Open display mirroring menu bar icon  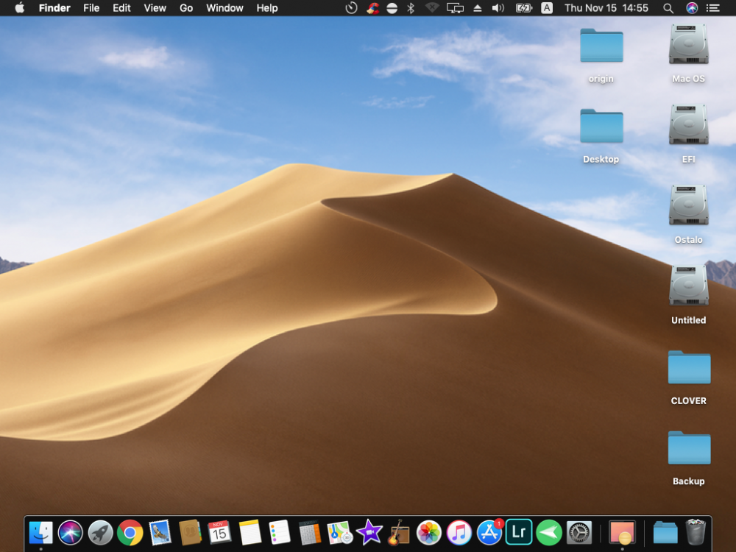(455, 8)
